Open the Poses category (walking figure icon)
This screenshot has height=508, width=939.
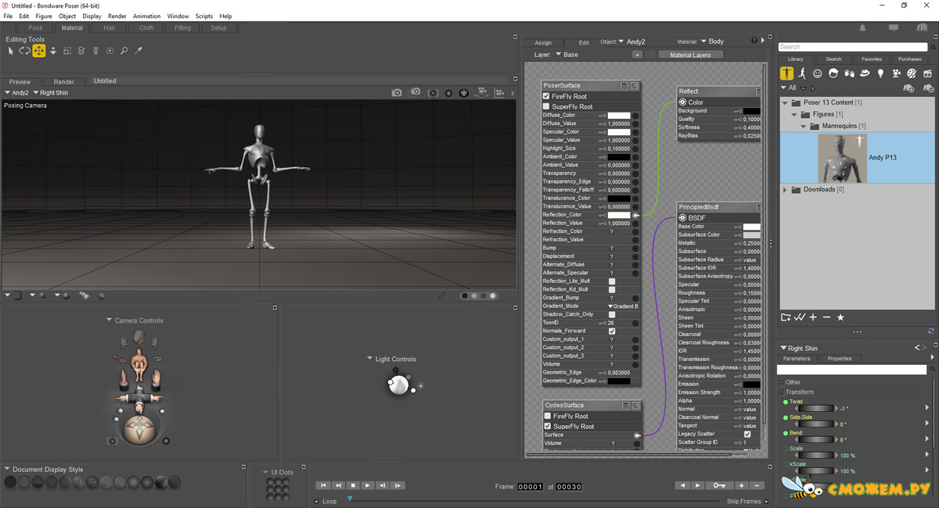(x=802, y=73)
